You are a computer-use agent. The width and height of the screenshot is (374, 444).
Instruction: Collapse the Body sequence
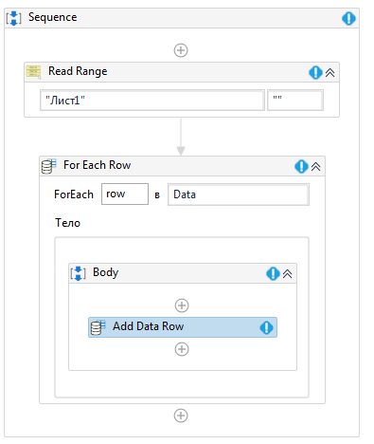[287, 274]
